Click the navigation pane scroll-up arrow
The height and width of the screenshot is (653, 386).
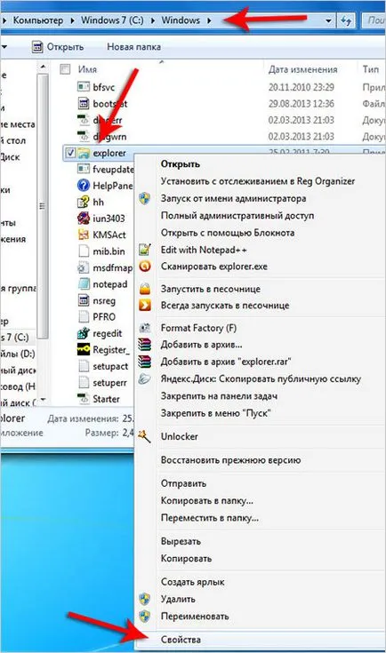click(x=42, y=67)
